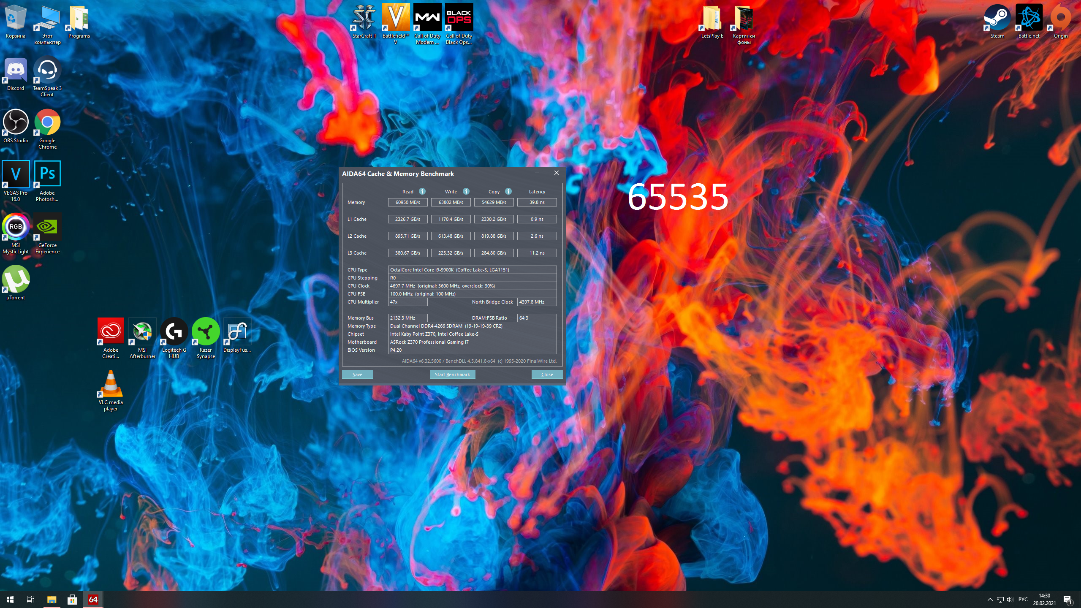Open MSI Afterburner desktop shortcut
This screenshot has height=608, width=1081.
(142, 332)
